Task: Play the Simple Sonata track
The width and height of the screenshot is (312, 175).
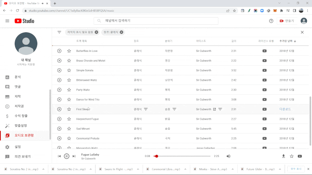Action: (59, 70)
